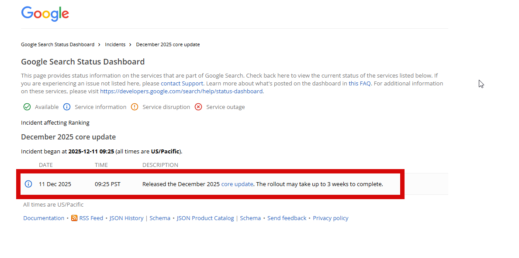Click December 2025 core update heading
The image size is (519, 258).
pos(68,137)
